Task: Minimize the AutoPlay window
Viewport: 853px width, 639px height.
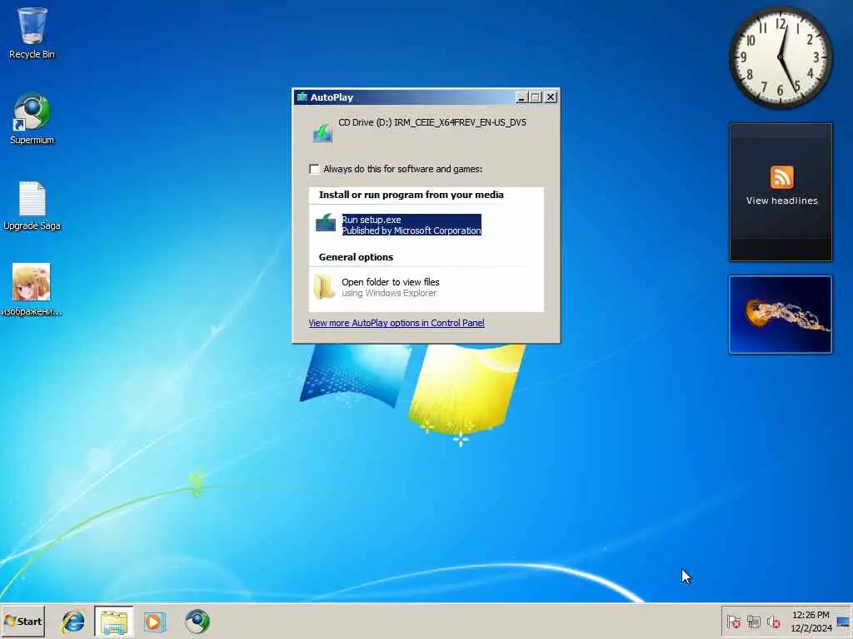Action: pyautogui.click(x=521, y=97)
